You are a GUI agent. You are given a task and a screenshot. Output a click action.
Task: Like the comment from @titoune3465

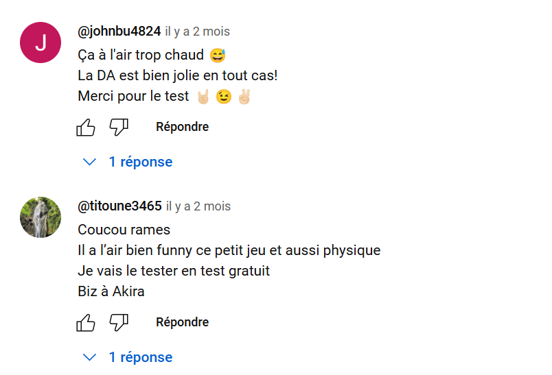(86, 322)
